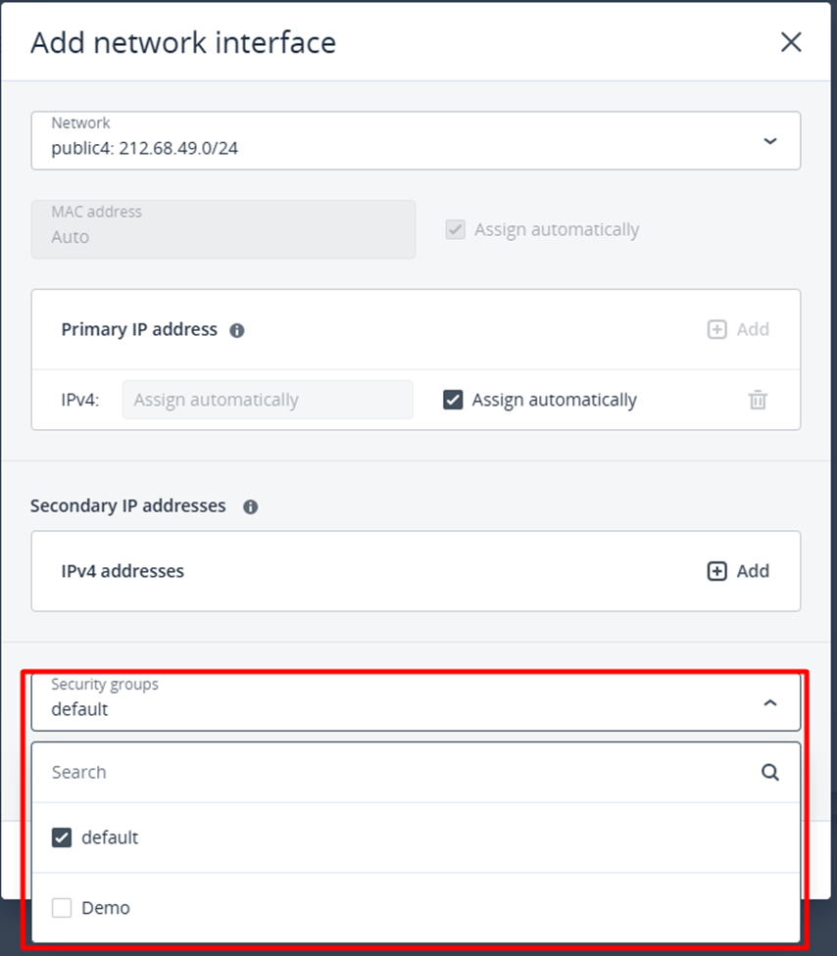Click the MAC address input field
This screenshot has height=956, width=837.
click(x=222, y=230)
